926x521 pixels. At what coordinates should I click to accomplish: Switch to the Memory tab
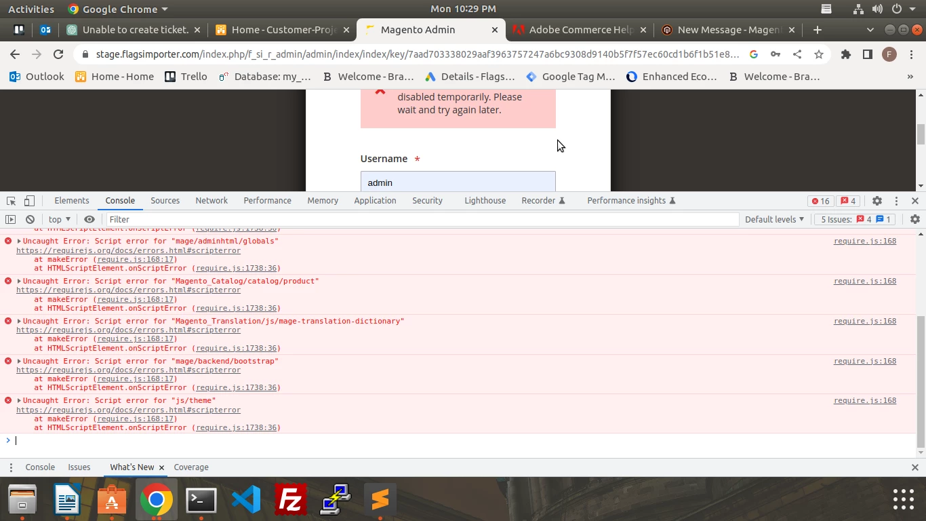click(323, 201)
